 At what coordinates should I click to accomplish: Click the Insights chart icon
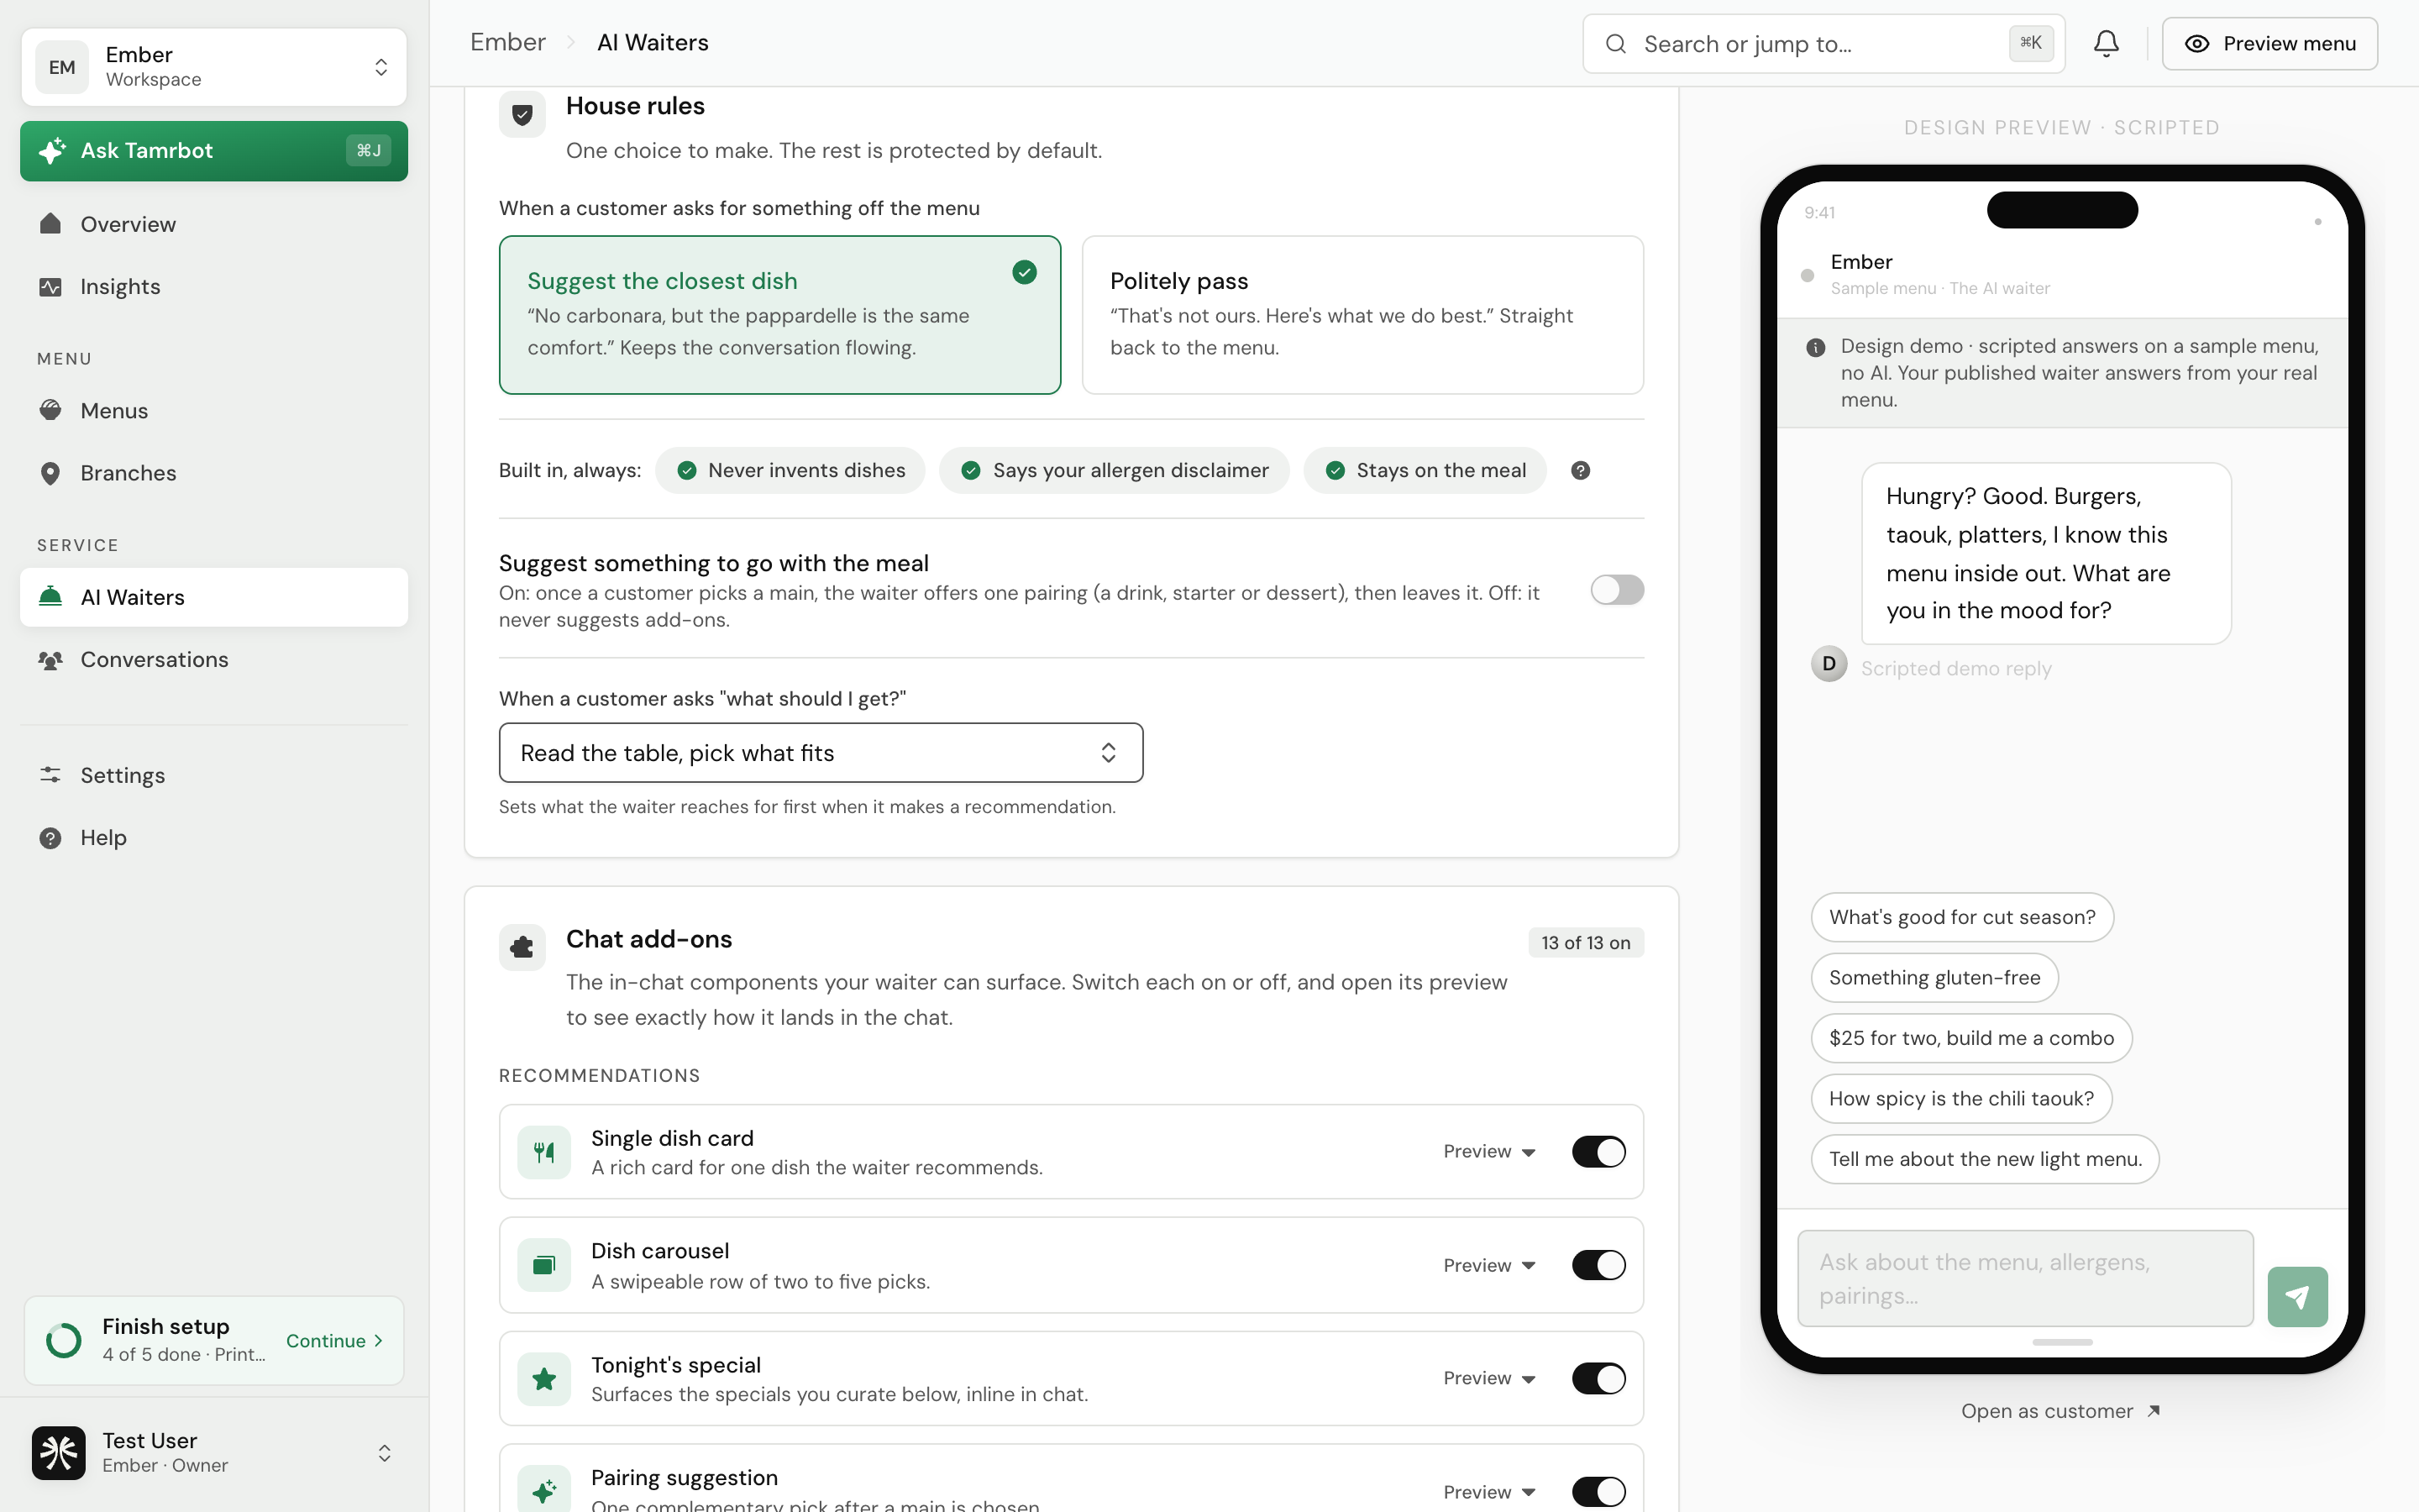click(x=50, y=287)
